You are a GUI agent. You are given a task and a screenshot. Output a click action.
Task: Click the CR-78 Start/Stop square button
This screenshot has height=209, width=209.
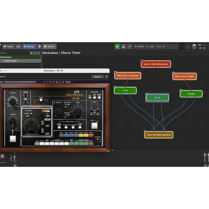tap(95, 126)
